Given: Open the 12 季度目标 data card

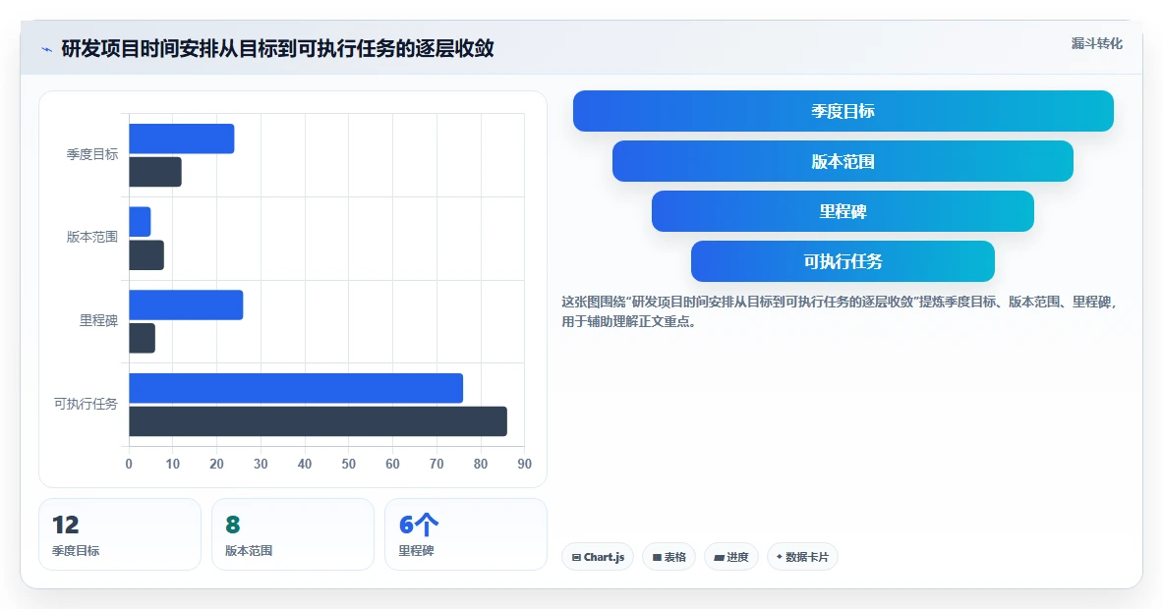Looking at the screenshot, I should (x=119, y=534).
